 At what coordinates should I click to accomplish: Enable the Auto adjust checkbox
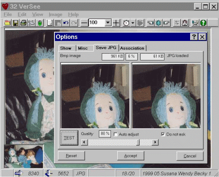(x=116, y=135)
